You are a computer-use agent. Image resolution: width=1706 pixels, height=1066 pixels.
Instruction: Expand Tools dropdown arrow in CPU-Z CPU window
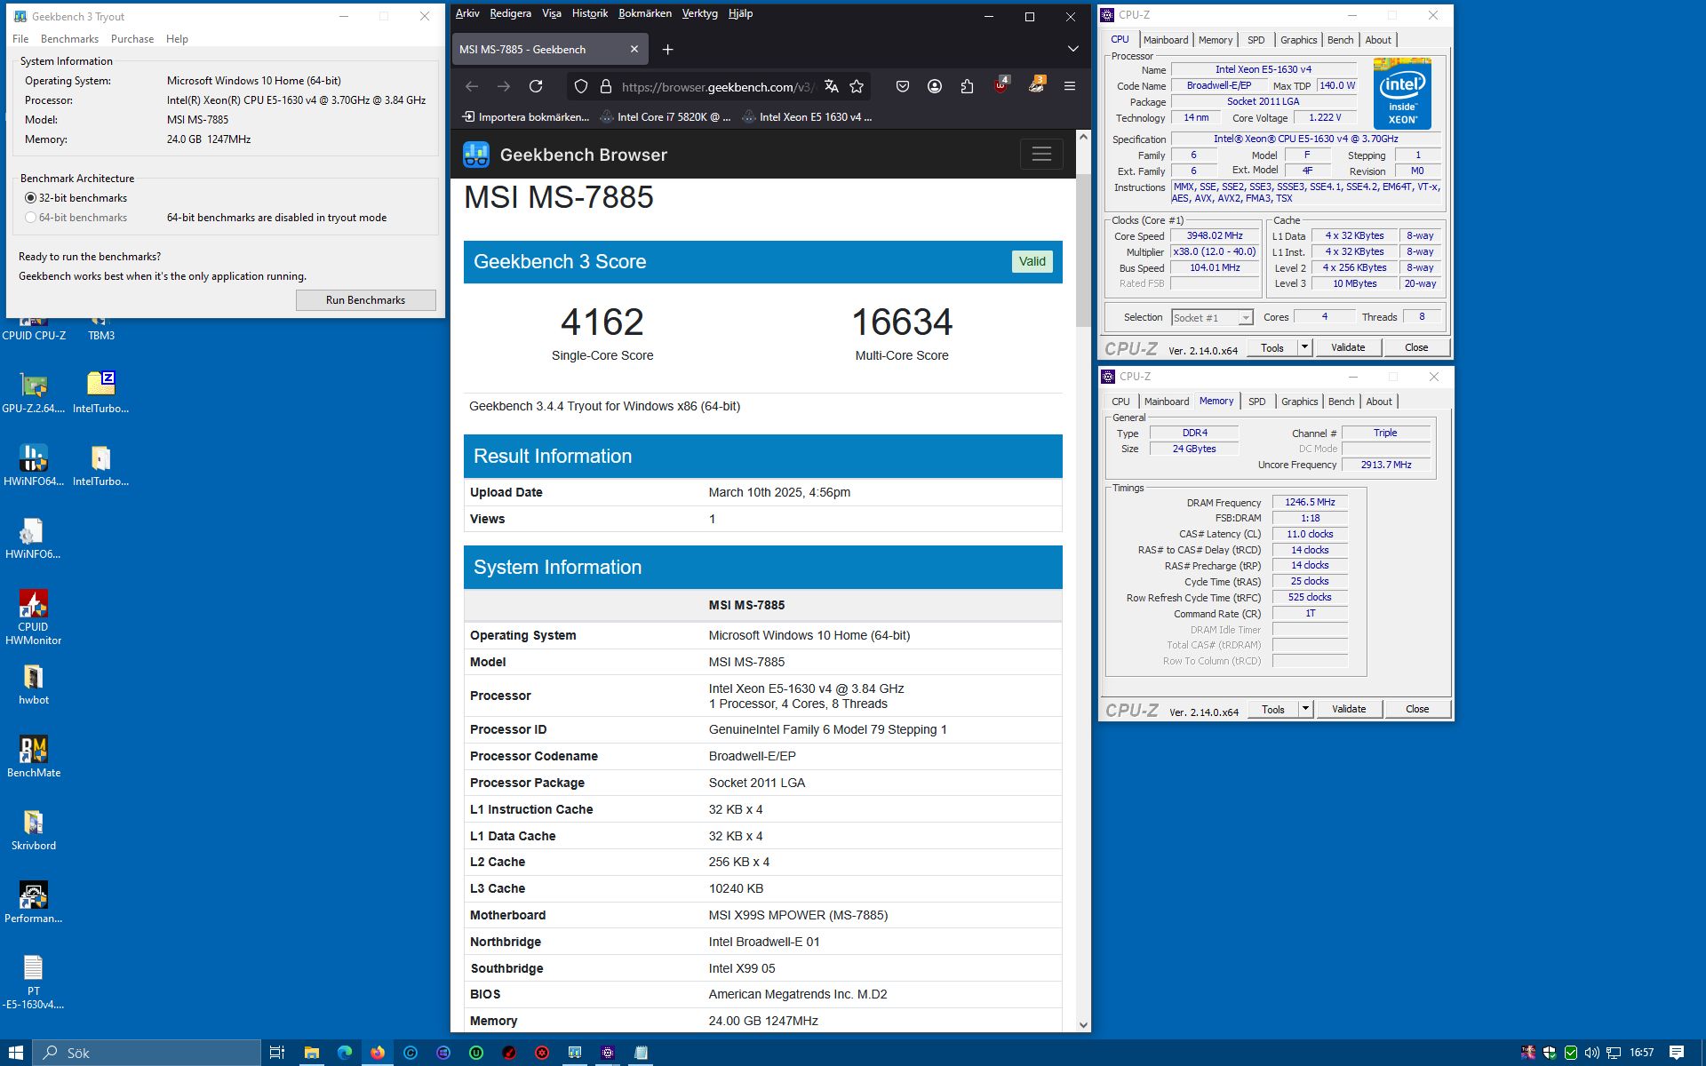tap(1304, 347)
